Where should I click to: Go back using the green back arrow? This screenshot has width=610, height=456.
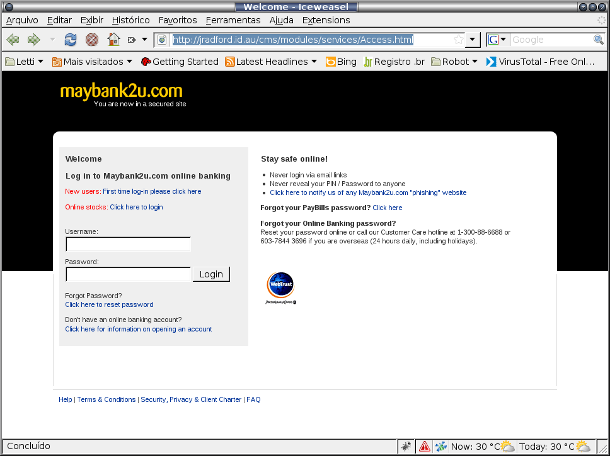[13, 40]
